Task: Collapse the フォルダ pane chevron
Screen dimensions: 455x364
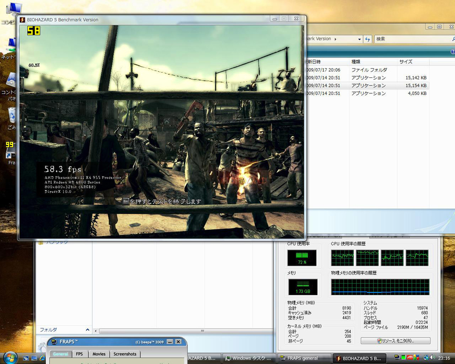Action: [88, 330]
